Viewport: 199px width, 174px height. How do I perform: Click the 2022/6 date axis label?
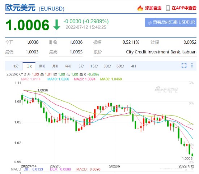(114, 166)
